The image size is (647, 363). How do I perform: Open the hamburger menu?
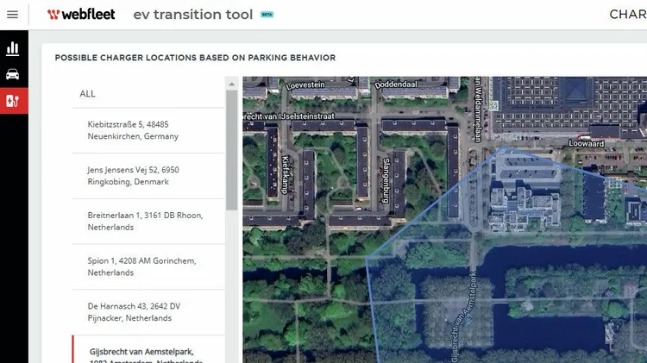click(12, 15)
